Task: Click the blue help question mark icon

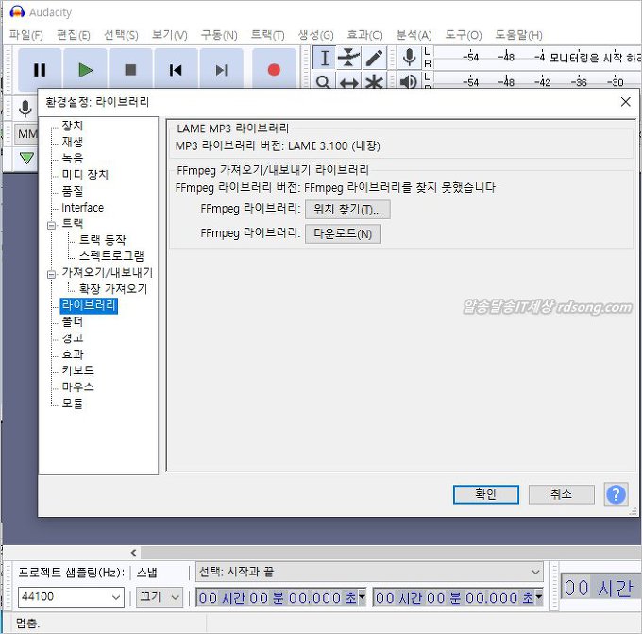Action: [616, 494]
